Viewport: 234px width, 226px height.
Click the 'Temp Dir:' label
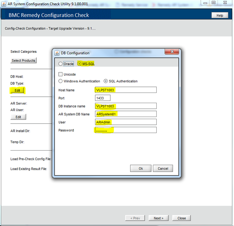click(17, 142)
